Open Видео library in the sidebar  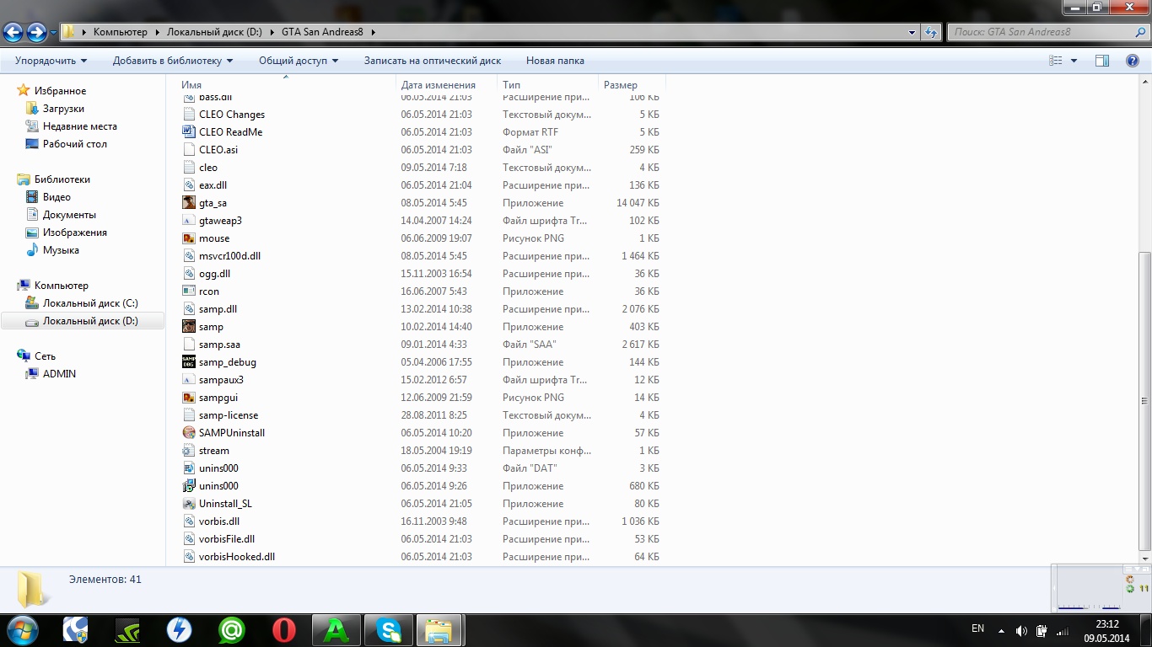pyautogui.click(x=57, y=197)
